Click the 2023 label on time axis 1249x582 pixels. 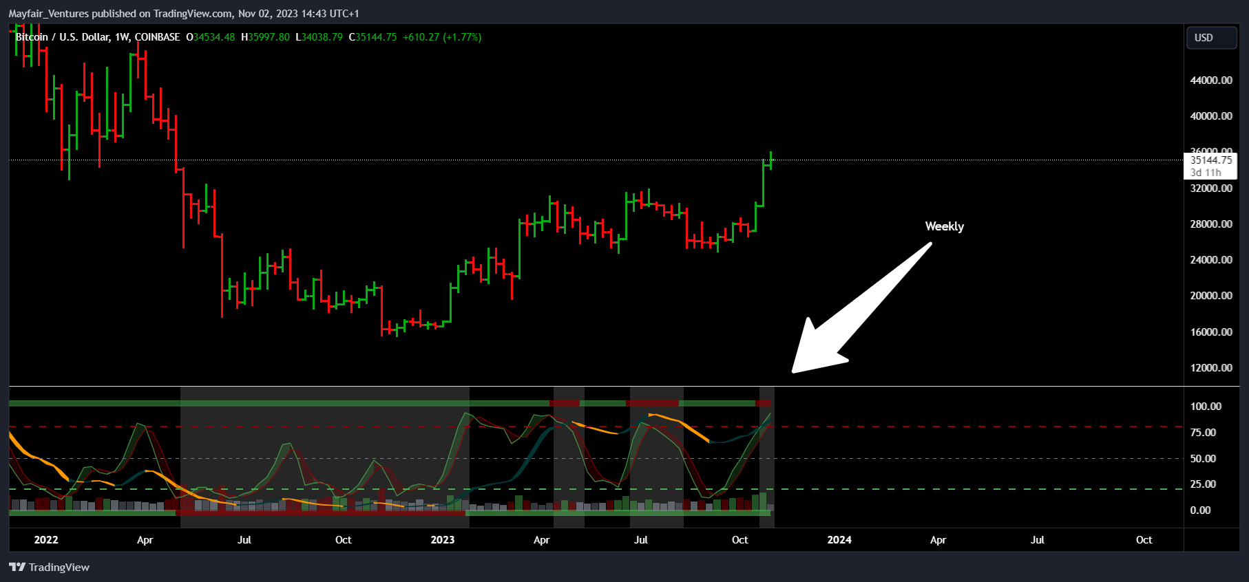(443, 540)
